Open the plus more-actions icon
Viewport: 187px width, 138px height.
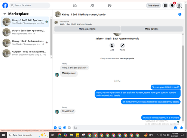point(55,128)
